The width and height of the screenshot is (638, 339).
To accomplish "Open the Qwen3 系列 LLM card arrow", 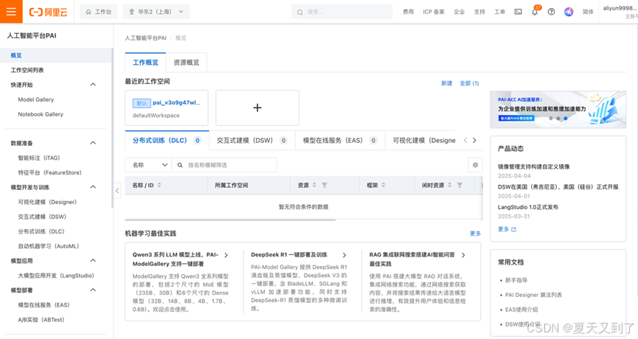I will [x=226, y=255].
